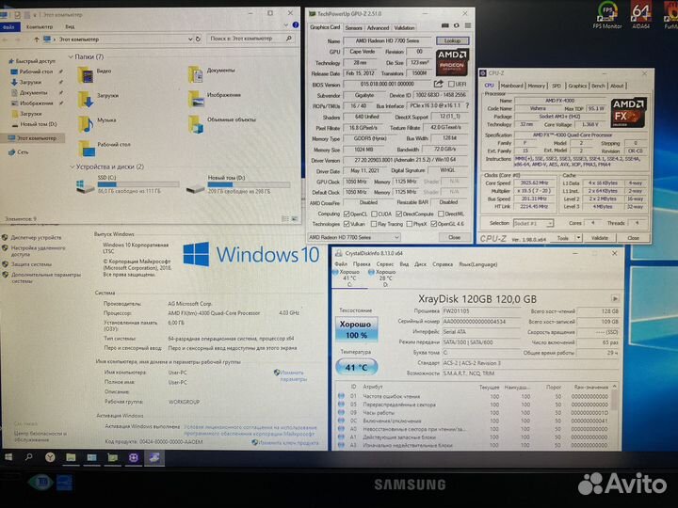Click the SMART attribute list scrollbar
678x508 pixels.
(615, 416)
